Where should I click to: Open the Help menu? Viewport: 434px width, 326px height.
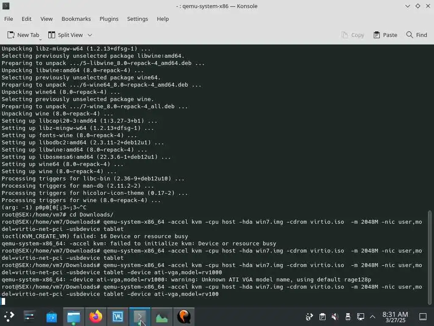163,19
